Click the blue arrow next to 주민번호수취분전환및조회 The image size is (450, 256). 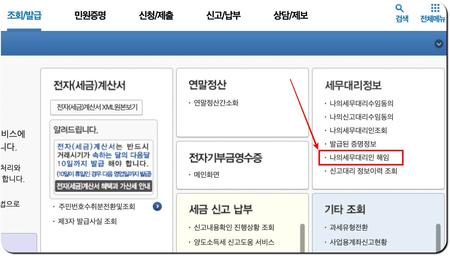(157, 207)
